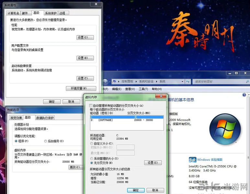Viewport: 250px width, 194px height.
Task: Open the 计算机名 tab in System Properties
Action: (13, 13)
